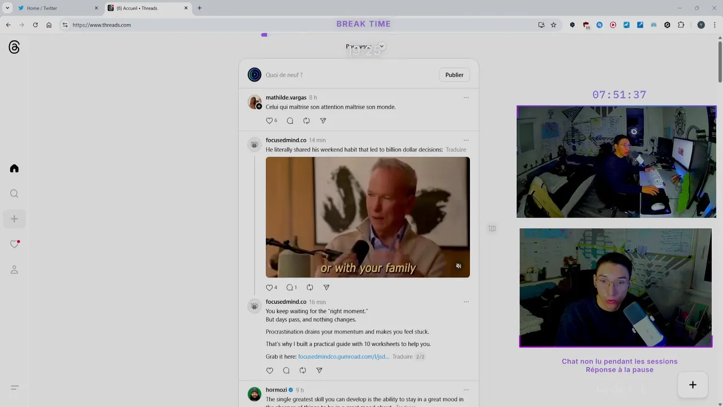This screenshot has height=407, width=723.
Task: Open more options for hormozi post
Action: pyautogui.click(x=466, y=389)
